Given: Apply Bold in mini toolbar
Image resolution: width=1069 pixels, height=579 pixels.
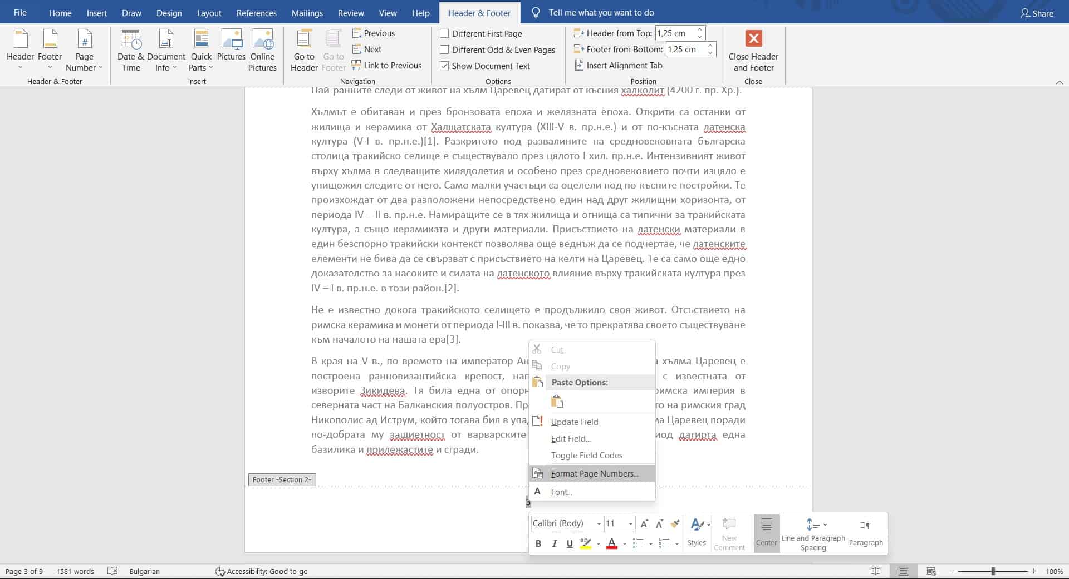Looking at the screenshot, I should (x=538, y=543).
